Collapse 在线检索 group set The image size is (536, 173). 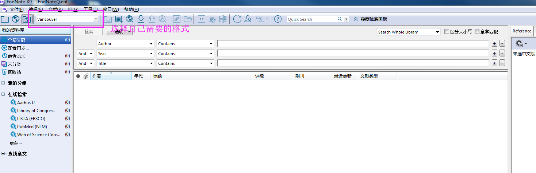point(3,94)
